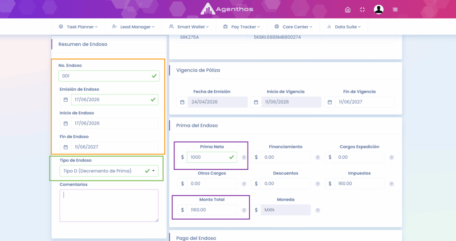Viewport: 456px width, 241px height.
Task: Click help icon next to Moneda
Action: pos(318,210)
